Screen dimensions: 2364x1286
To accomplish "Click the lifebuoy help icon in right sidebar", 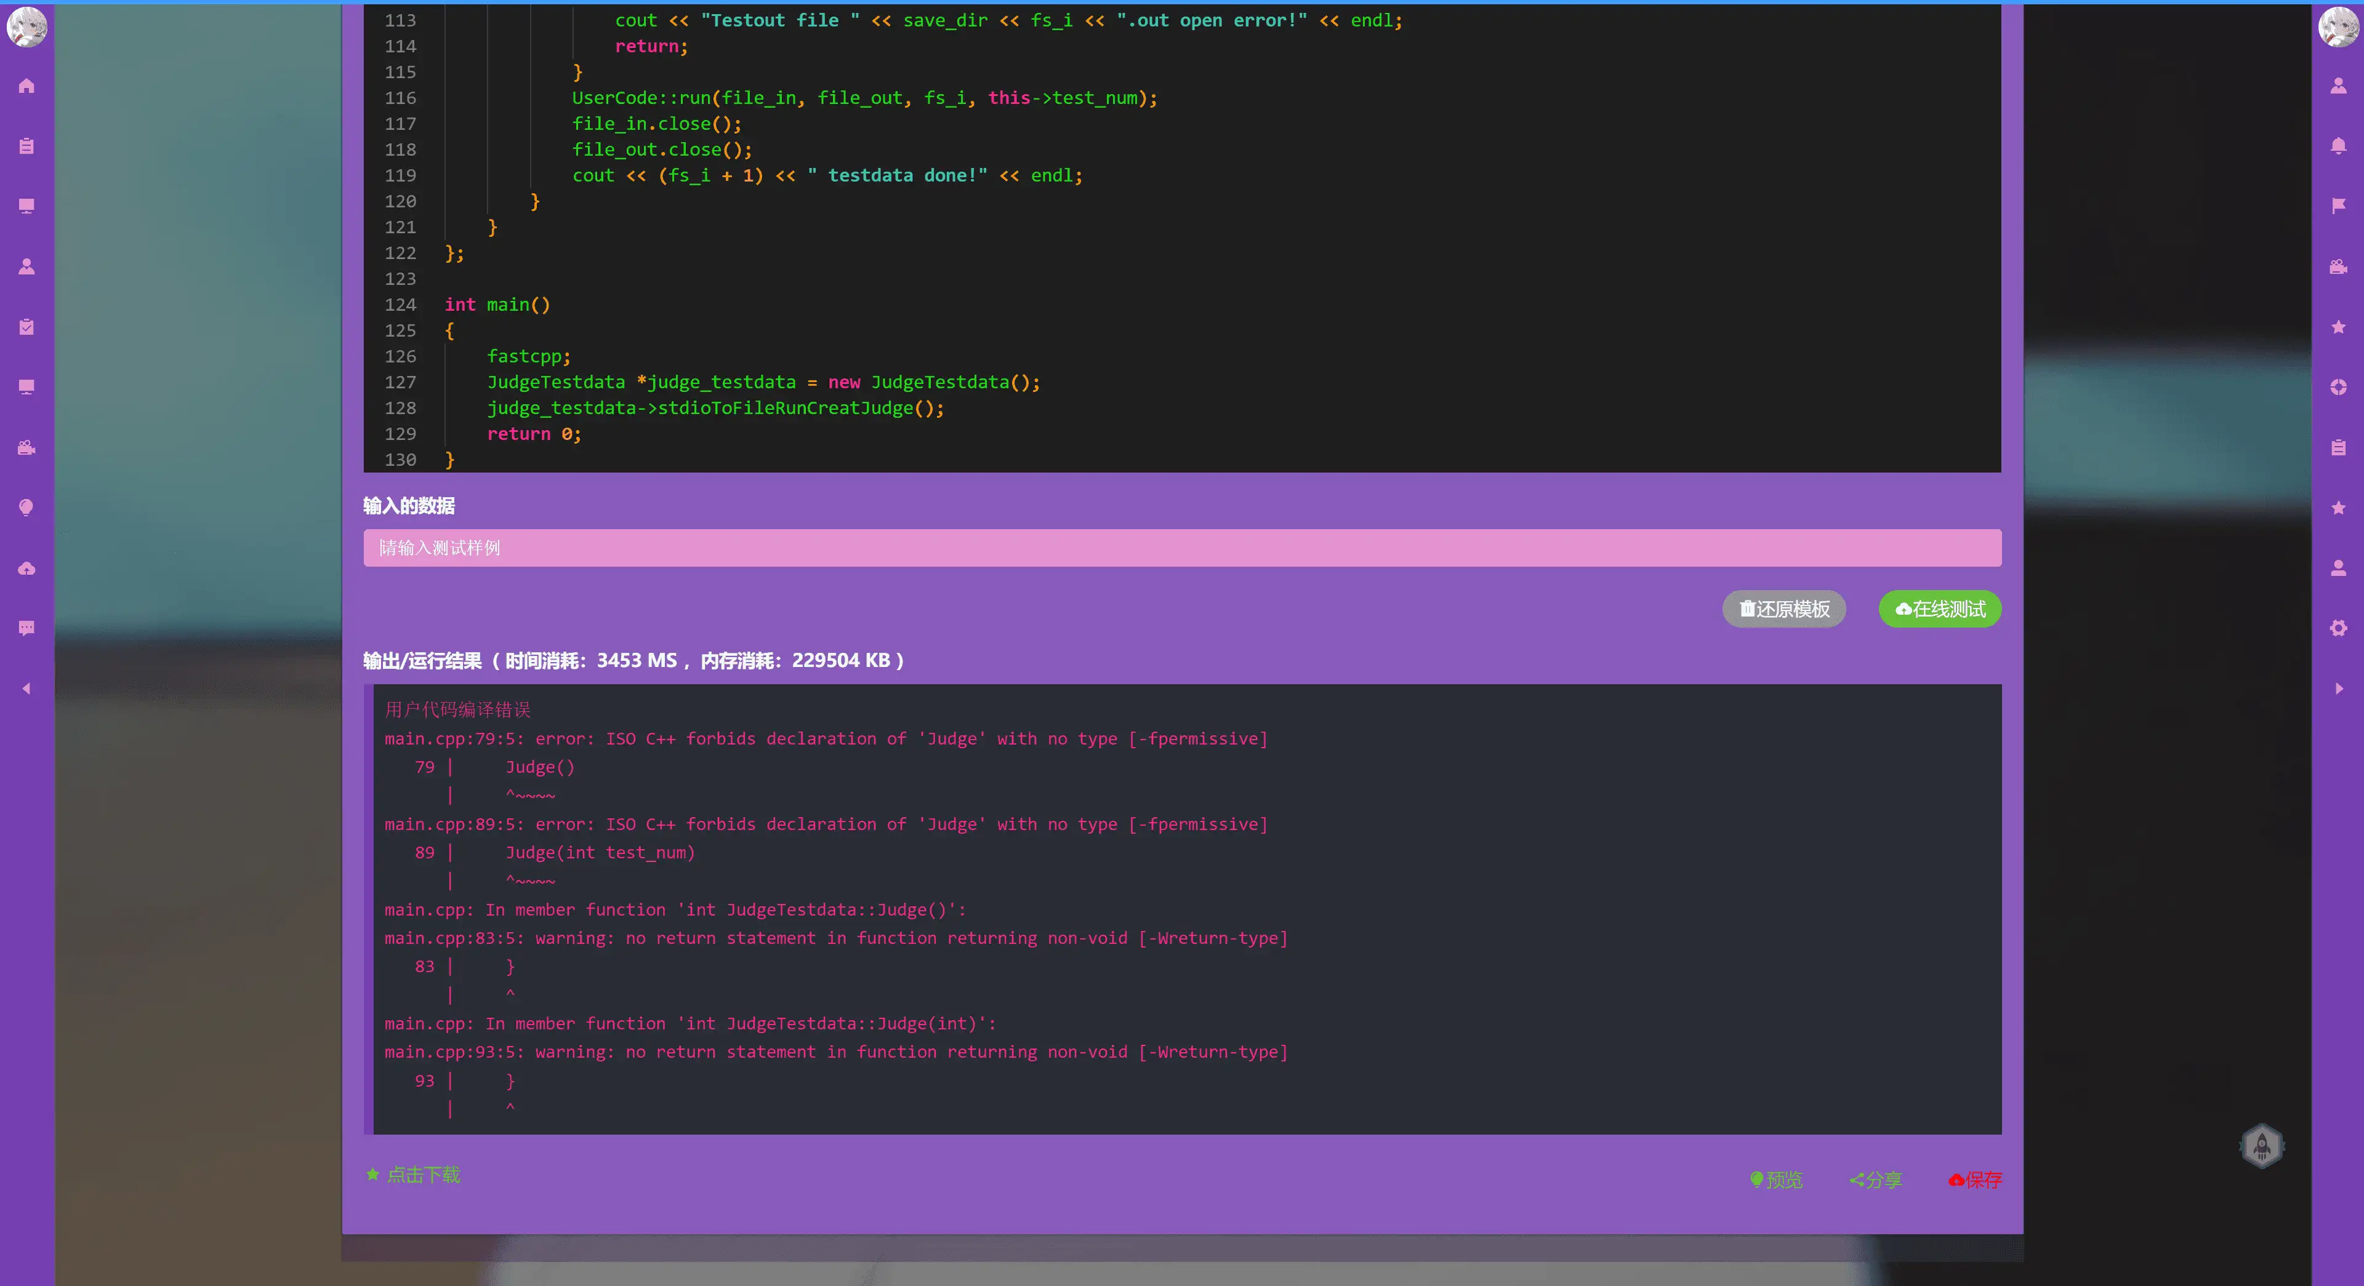I will point(2338,387).
